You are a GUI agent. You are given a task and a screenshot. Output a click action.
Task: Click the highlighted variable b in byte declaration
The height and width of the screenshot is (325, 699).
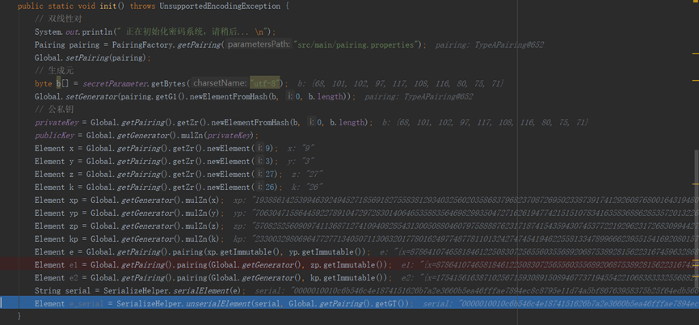click(58, 84)
